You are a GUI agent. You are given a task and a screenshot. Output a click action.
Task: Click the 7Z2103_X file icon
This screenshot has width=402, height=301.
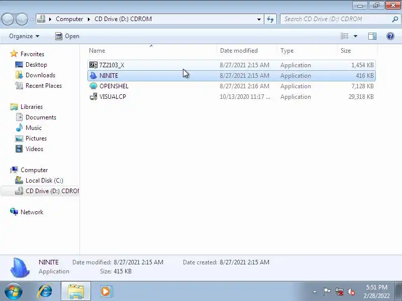(93, 65)
